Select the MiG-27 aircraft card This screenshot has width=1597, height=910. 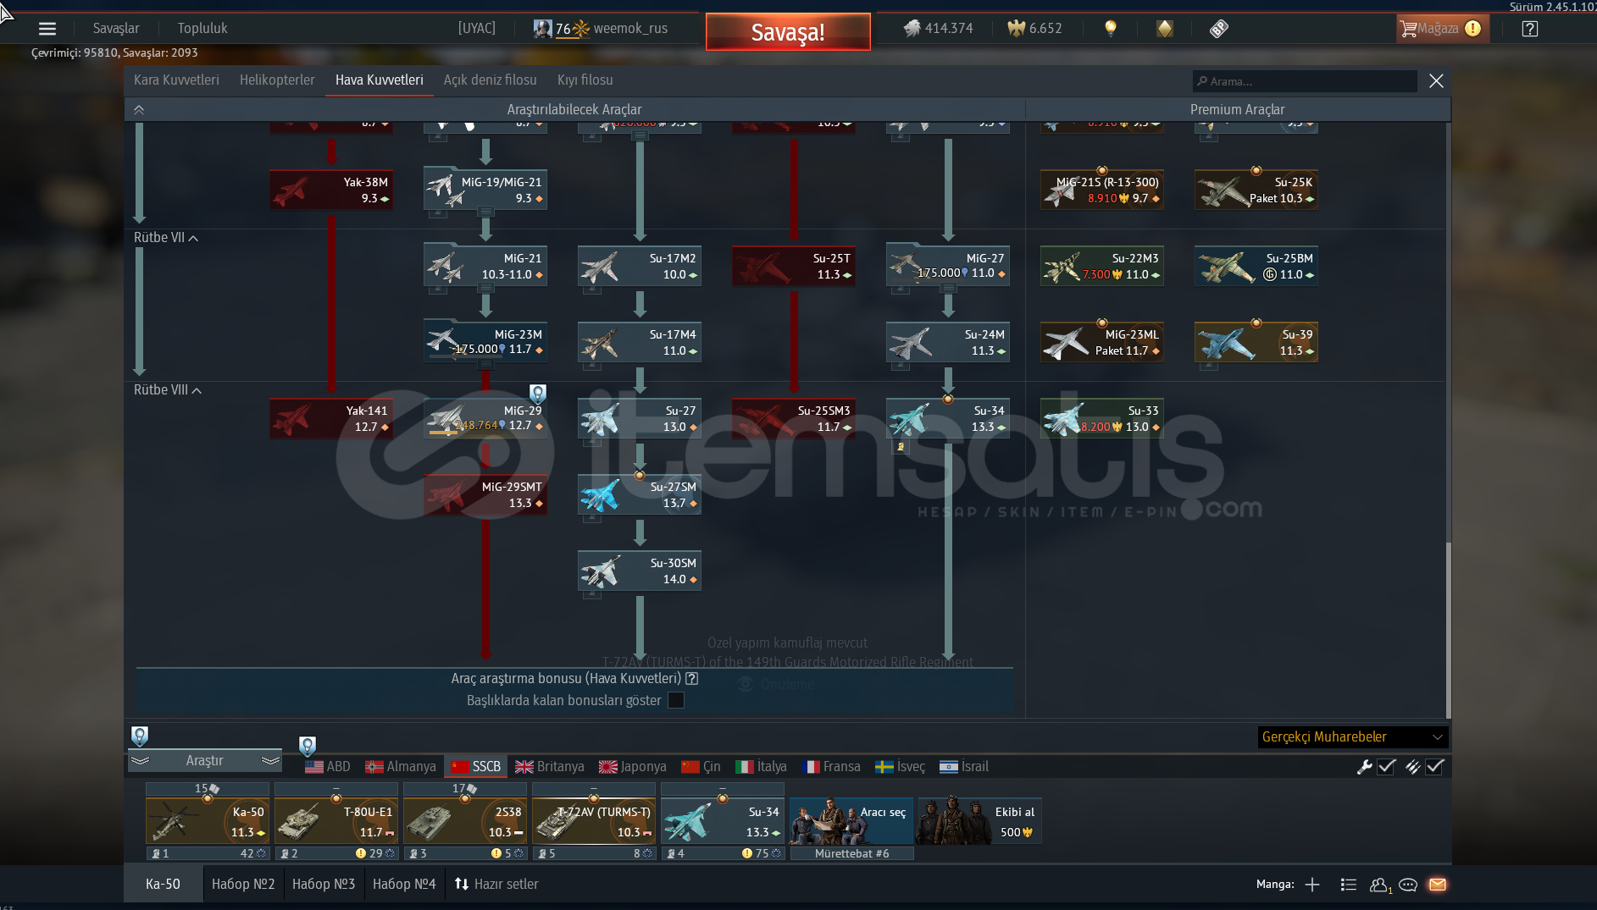coord(948,266)
